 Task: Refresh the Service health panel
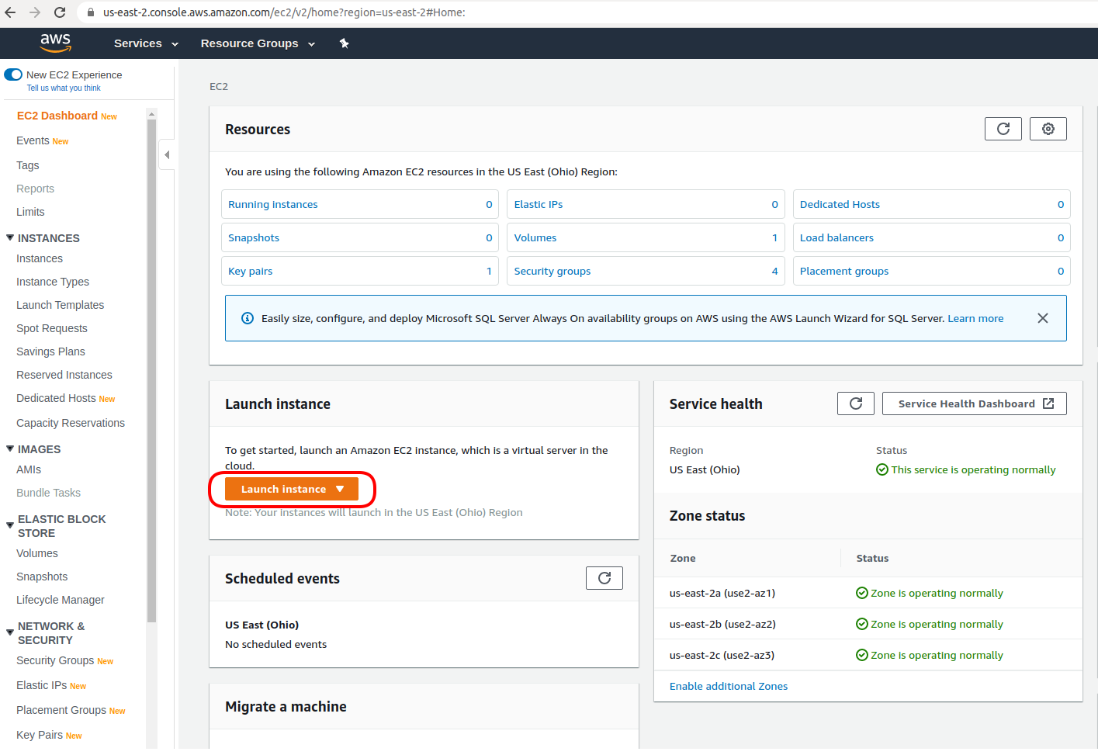pos(856,403)
